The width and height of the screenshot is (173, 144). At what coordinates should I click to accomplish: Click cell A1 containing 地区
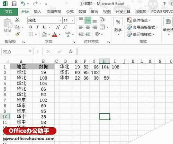click(21, 67)
